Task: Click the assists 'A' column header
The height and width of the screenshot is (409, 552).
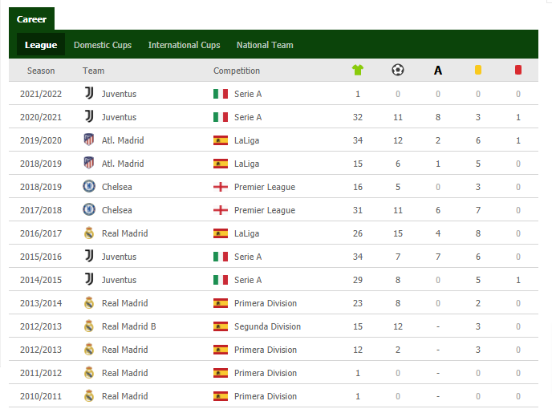Action: pyautogui.click(x=438, y=71)
